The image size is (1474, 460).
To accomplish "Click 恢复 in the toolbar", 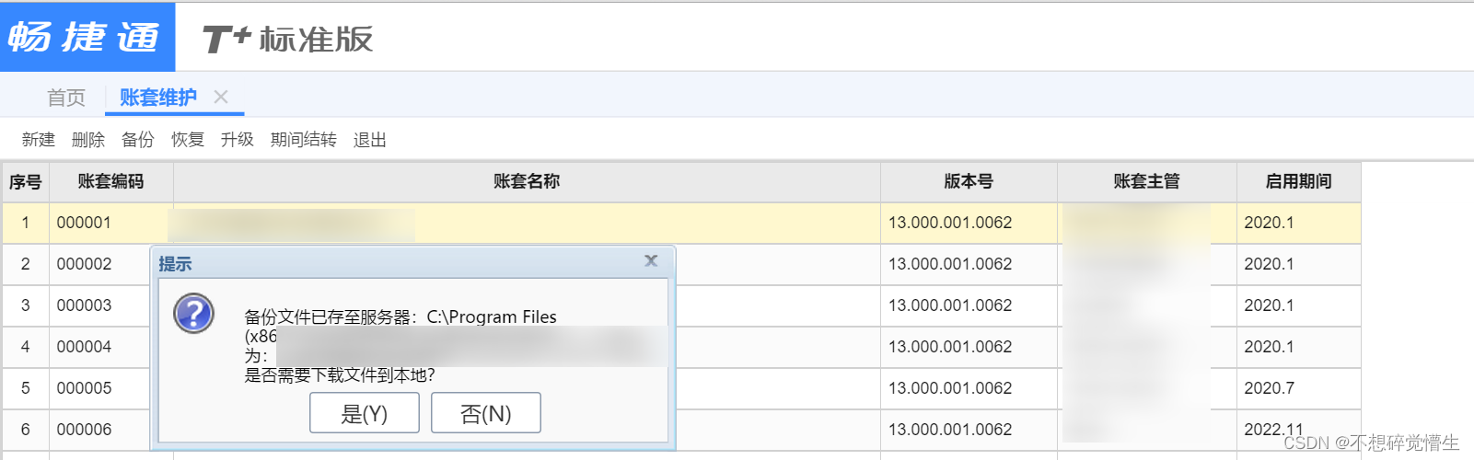I will coord(188,140).
